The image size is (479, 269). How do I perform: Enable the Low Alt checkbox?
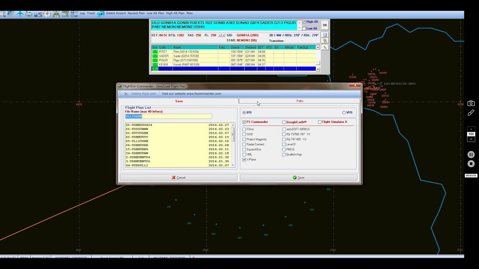304,28
